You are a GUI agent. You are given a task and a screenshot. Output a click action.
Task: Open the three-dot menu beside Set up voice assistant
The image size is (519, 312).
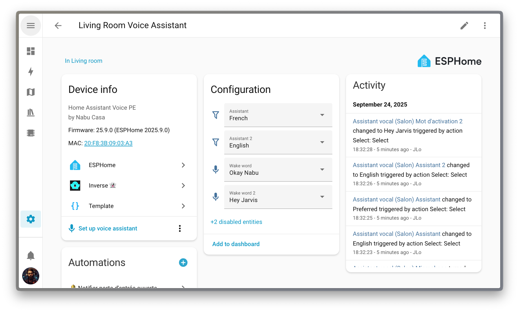(x=180, y=228)
